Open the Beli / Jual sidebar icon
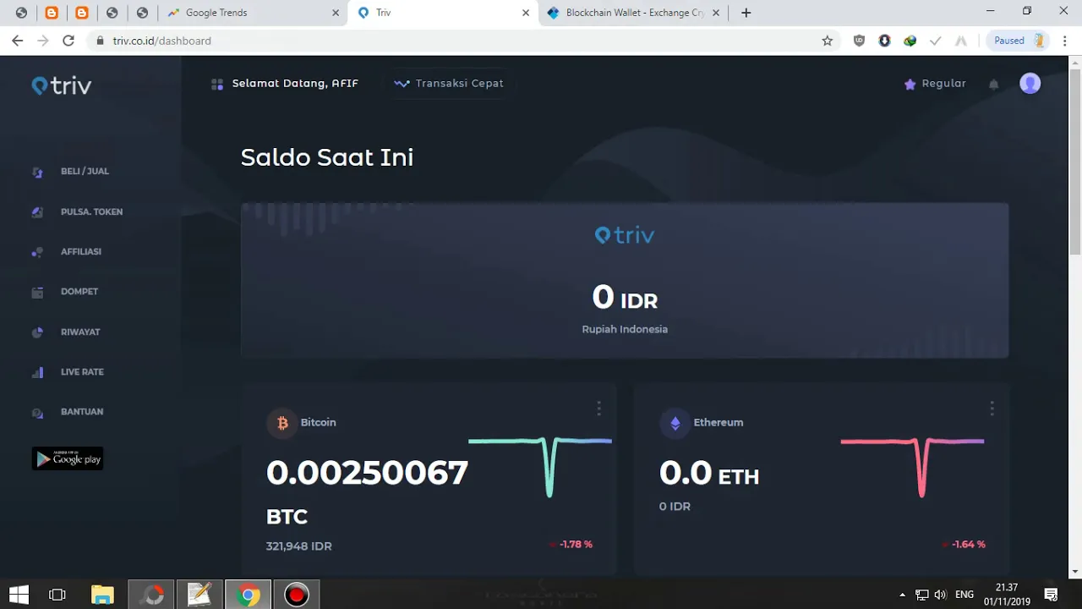 (37, 172)
